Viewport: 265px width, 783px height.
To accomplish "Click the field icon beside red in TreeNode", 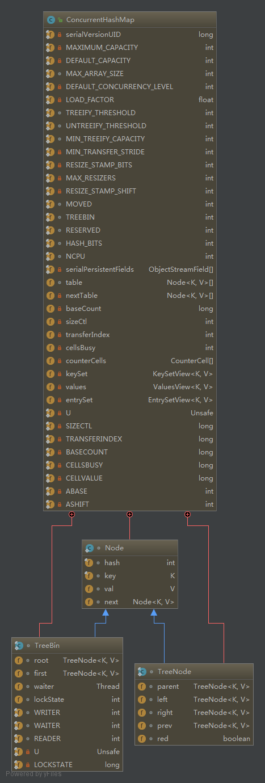I will coord(142,739).
